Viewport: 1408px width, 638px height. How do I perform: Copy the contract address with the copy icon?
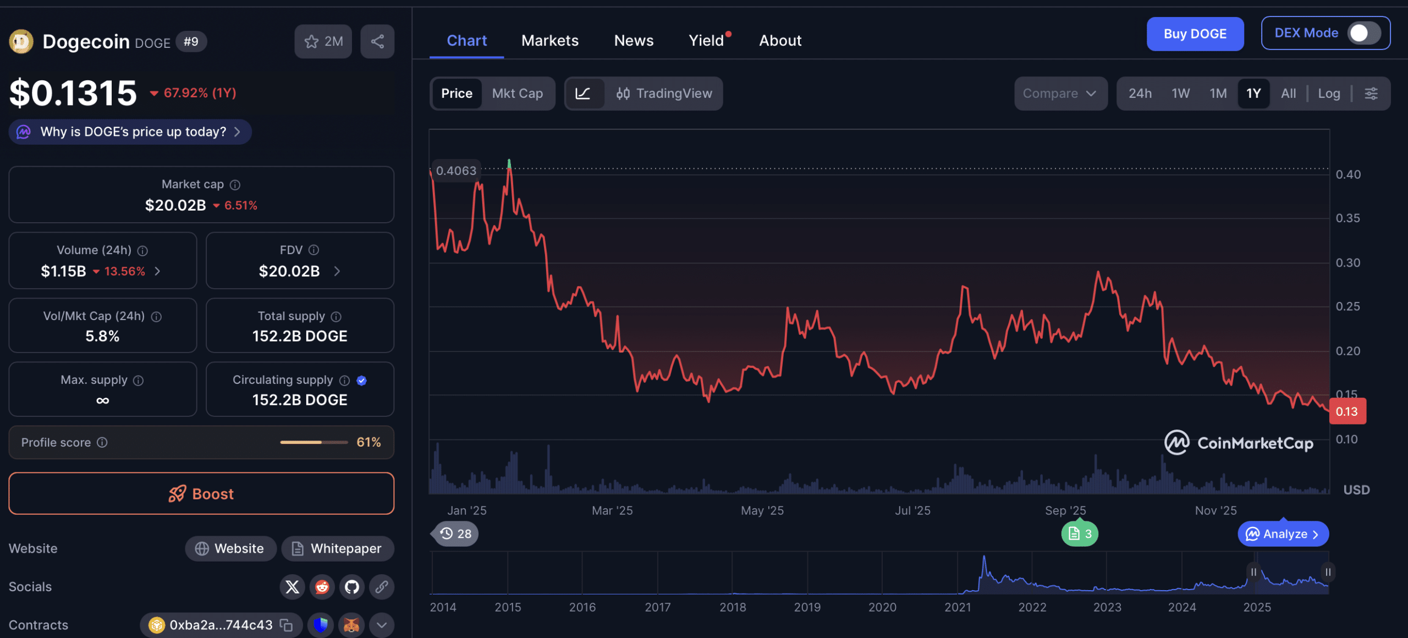(x=285, y=625)
